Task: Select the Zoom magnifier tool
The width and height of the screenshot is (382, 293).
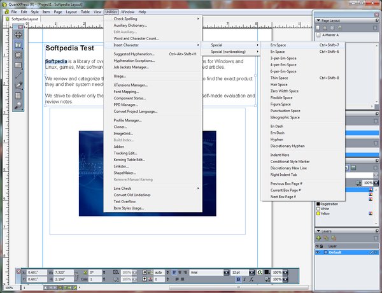Action: 18,104
